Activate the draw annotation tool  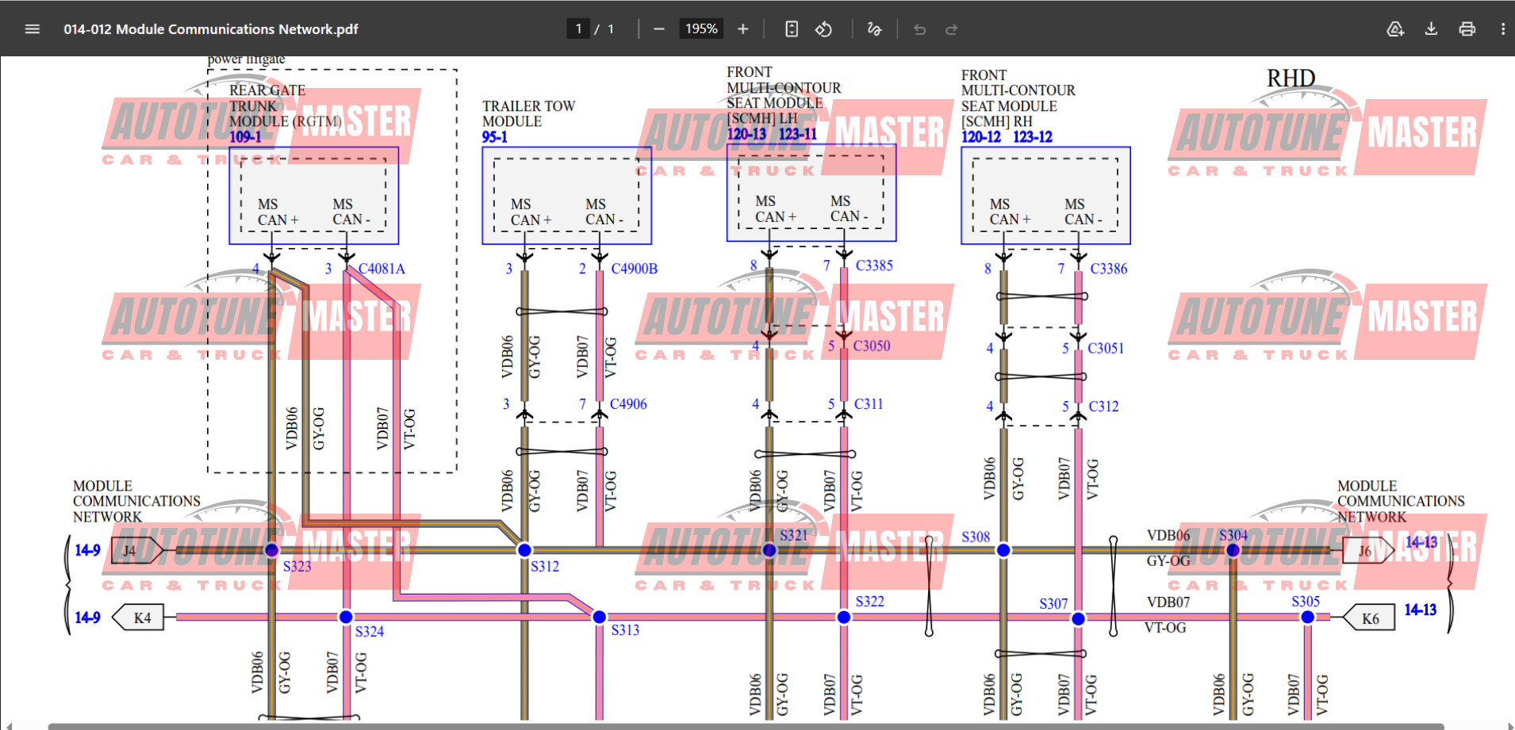pyautogui.click(x=874, y=29)
